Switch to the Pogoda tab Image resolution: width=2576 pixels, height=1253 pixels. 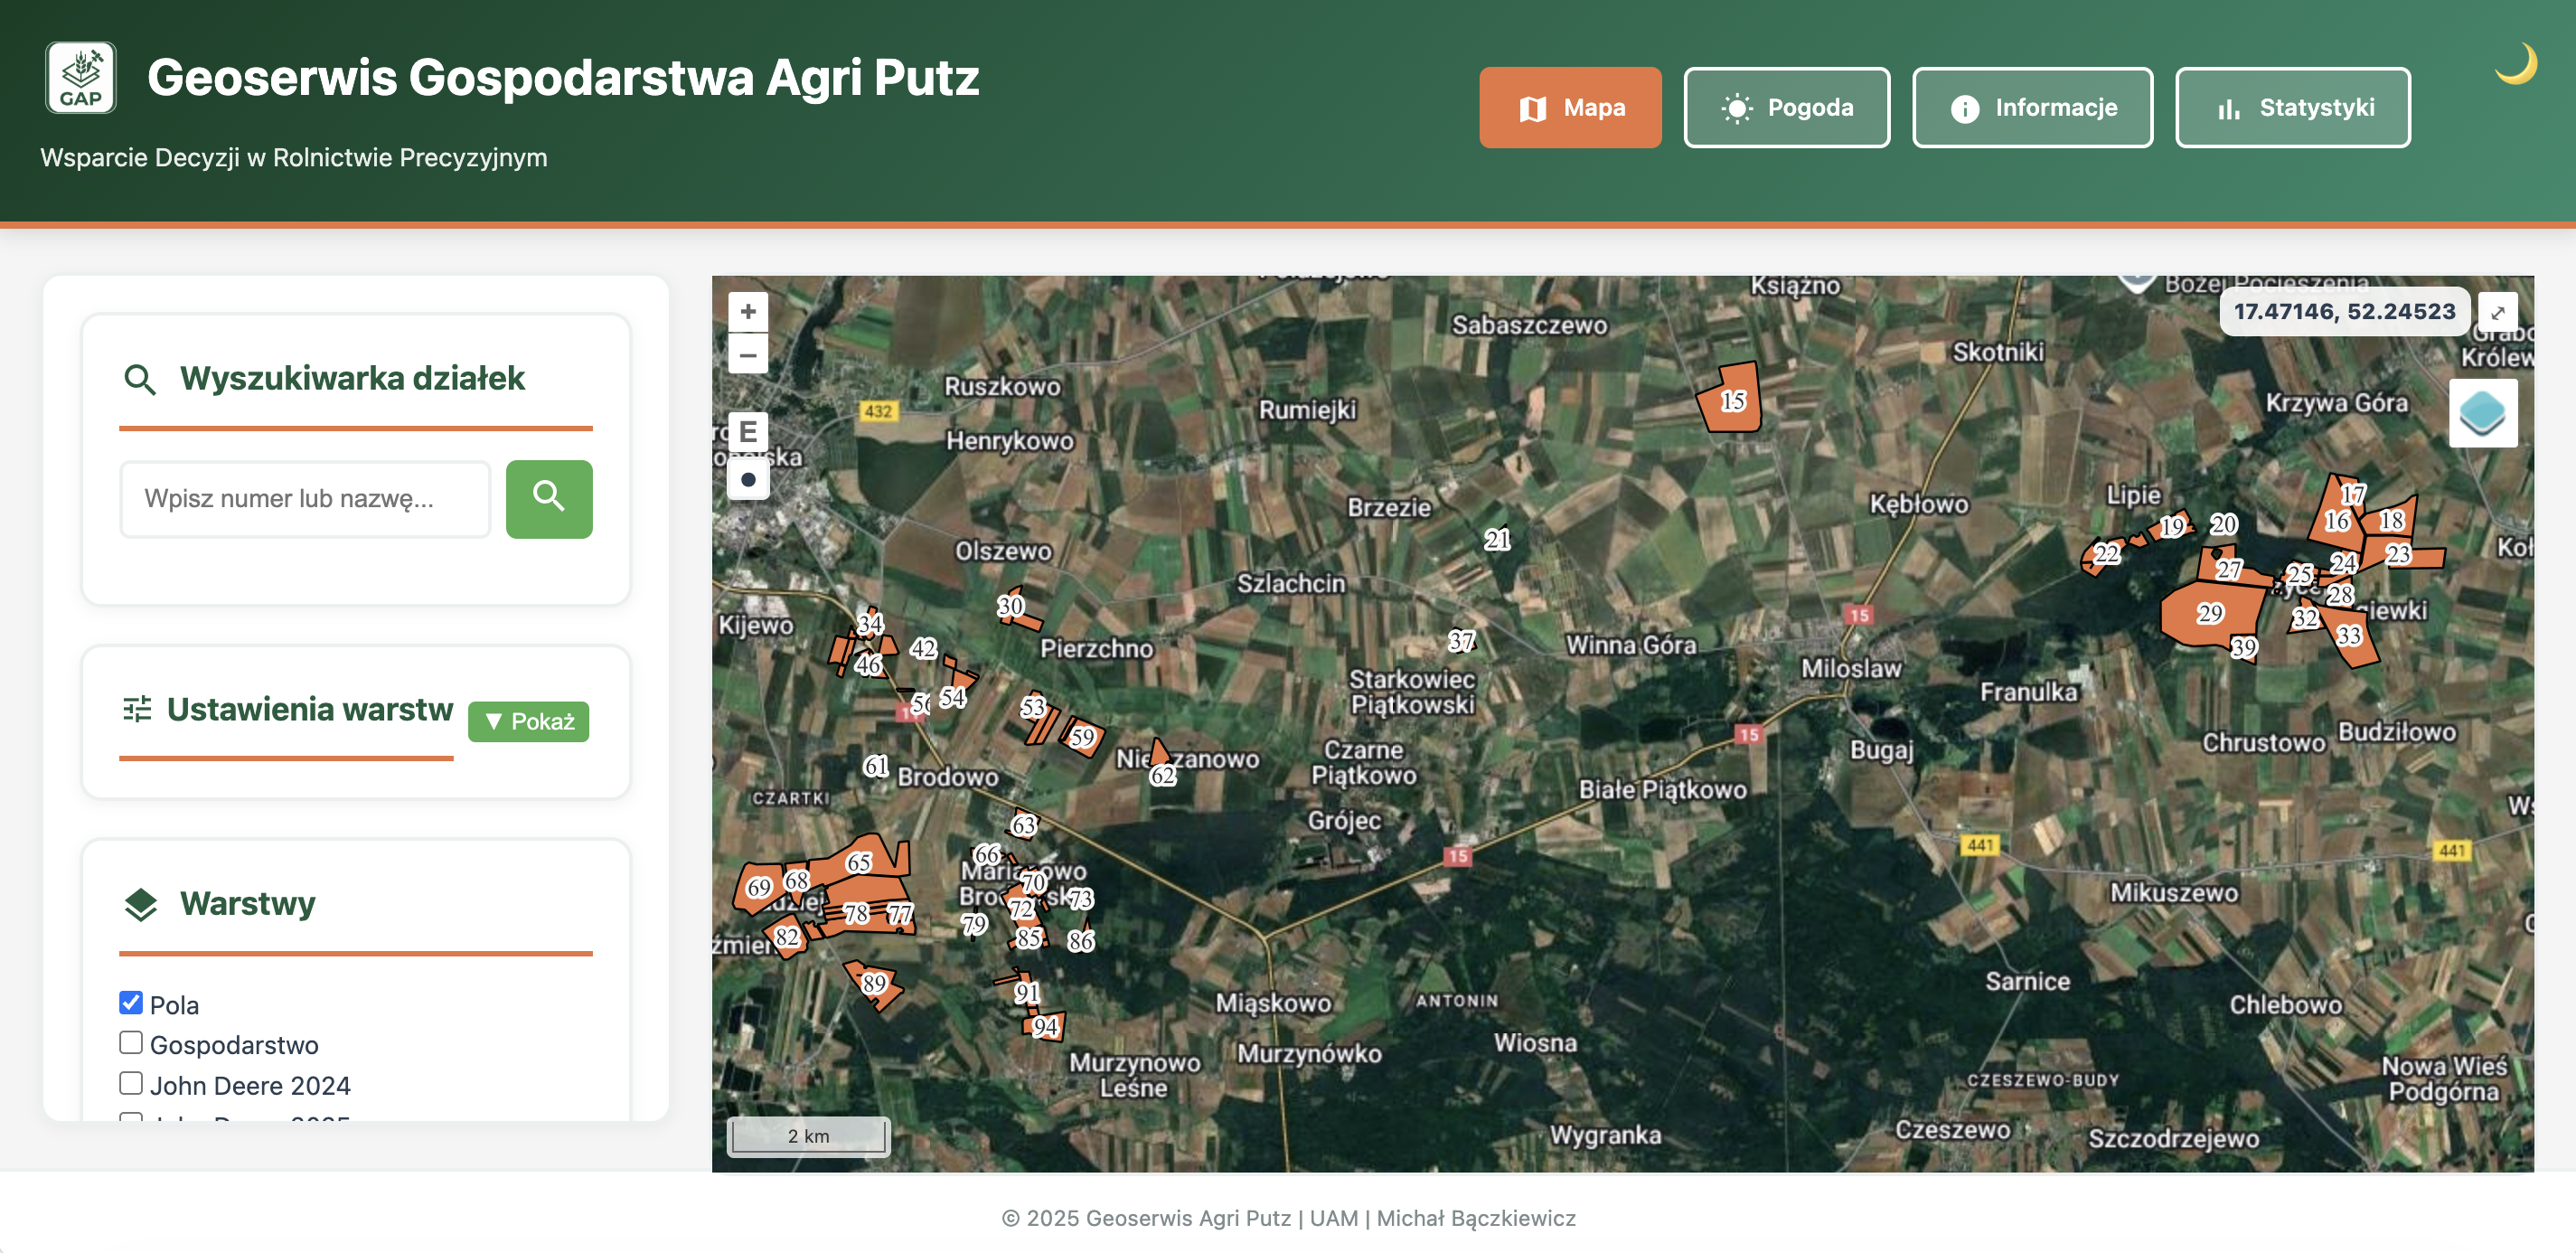coord(1786,107)
